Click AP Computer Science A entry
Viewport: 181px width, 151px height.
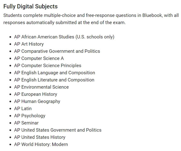pyautogui.click(x=39, y=58)
